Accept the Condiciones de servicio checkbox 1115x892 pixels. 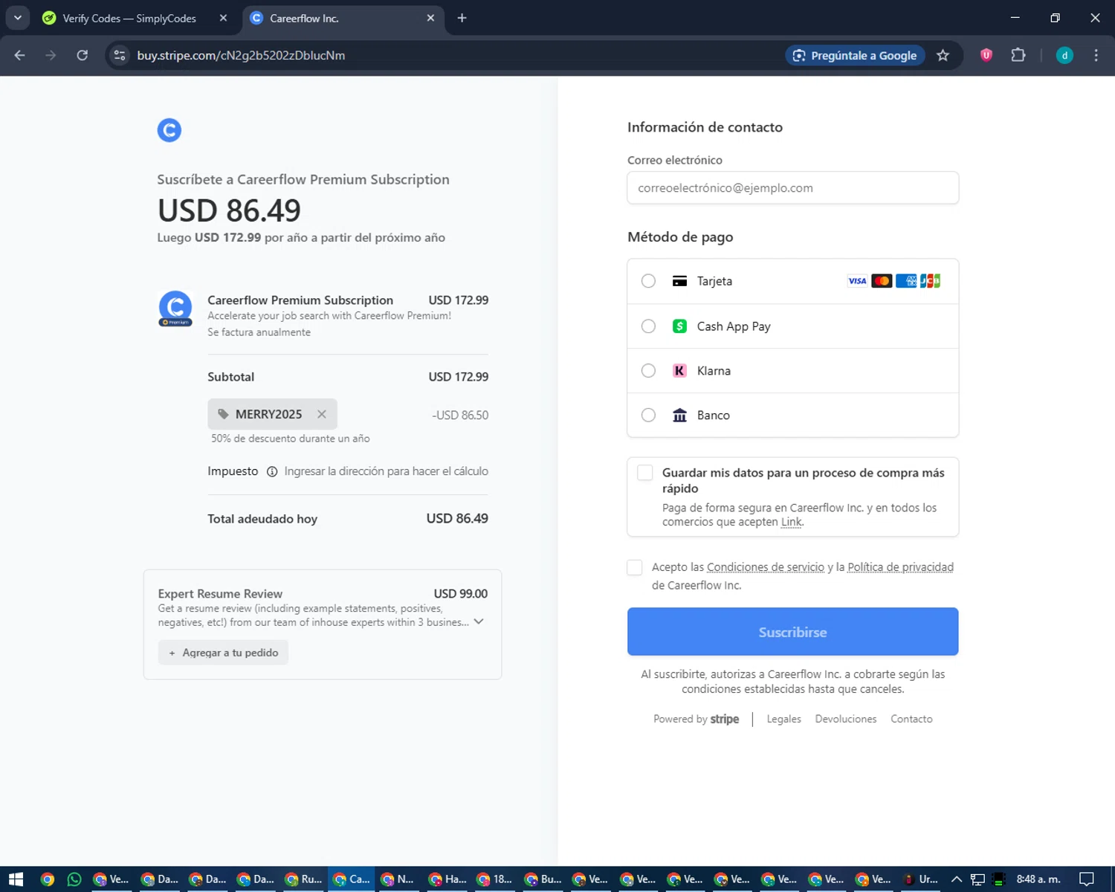pos(635,567)
